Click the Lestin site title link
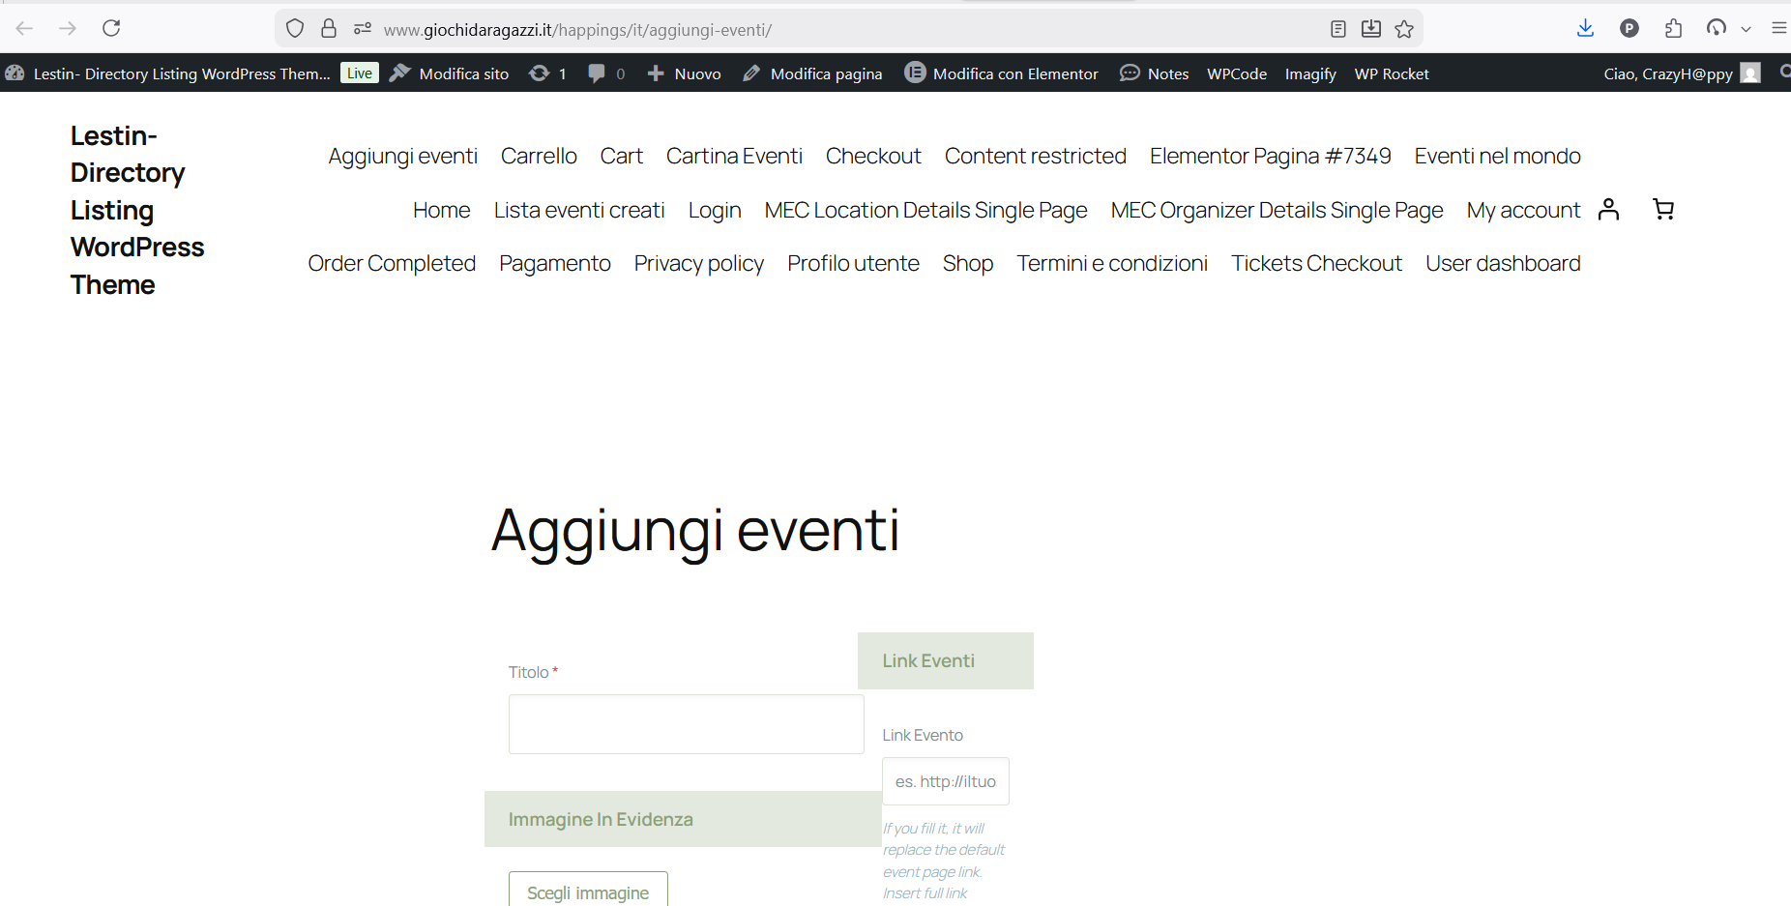This screenshot has width=1791, height=906. click(x=136, y=210)
